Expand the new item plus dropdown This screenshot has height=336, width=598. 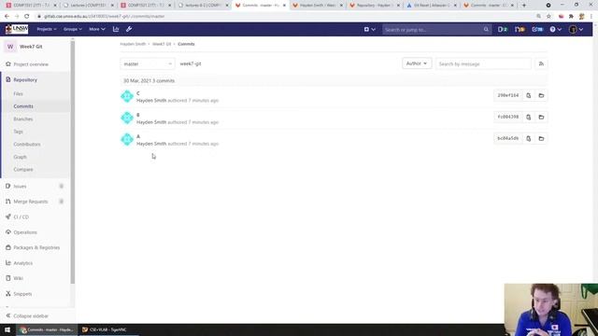(x=370, y=29)
